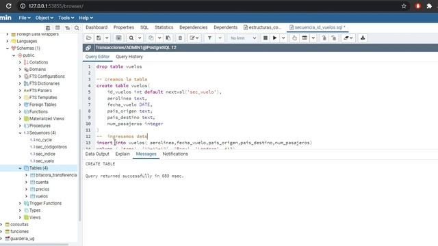Expand the vuelos table node
The image size is (438, 246).
click(27, 196)
